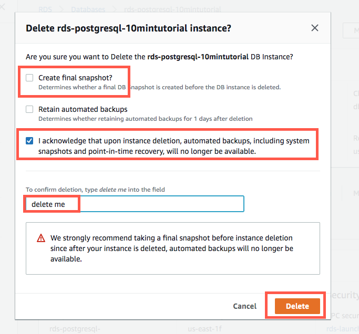Click the dialog title heading
This screenshot has height=334, width=359.
[x=129, y=28]
